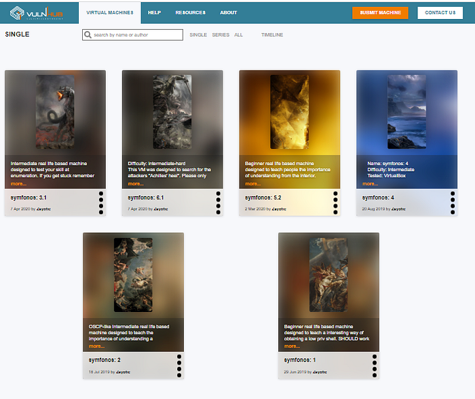This screenshot has height=399, width=475.
Task: Select the SINGLE filter
Action: pos(198,35)
